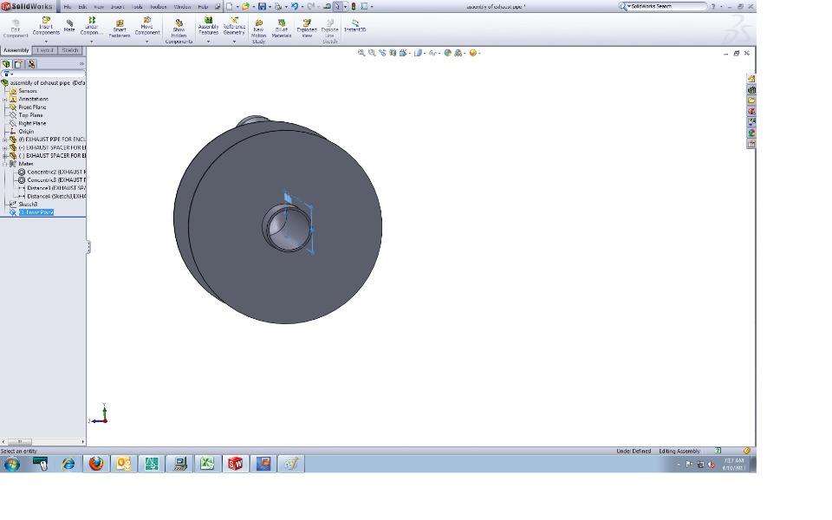Viewport: 832px width, 520px height.
Task: Open Excel from the taskbar
Action: pos(207,464)
